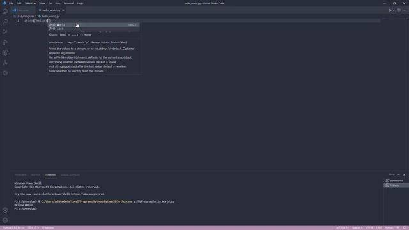Select the Terminal panel tab
The height and width of the screenshot is (230, 409).
point(50,174)
